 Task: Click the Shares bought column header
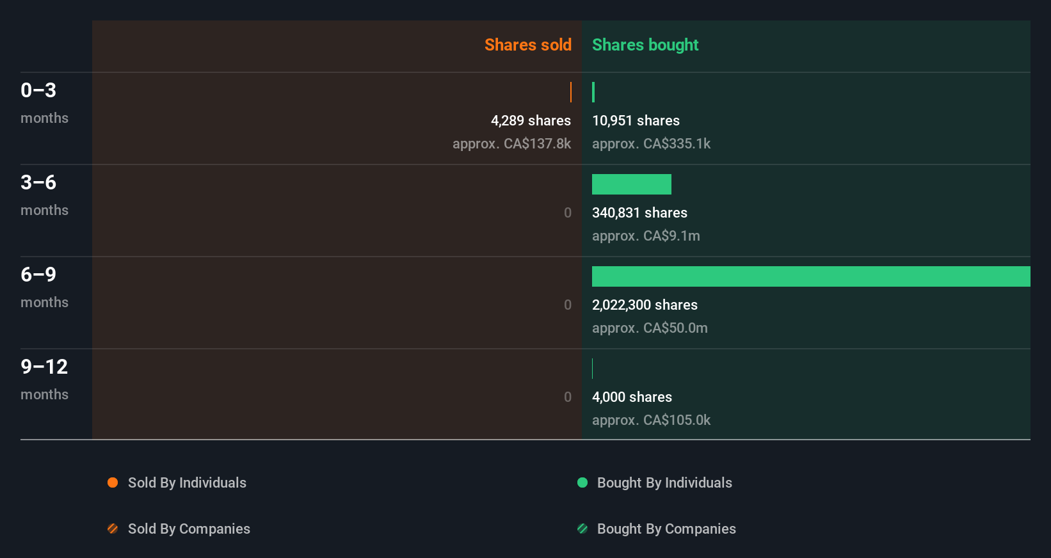click(645, 45)
